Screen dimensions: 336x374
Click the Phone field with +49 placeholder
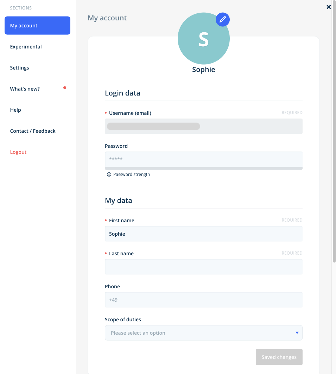(x=204, y=300)
